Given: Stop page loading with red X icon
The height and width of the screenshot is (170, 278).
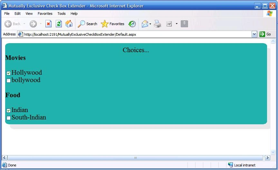Looking at the screenshot, I should (48, 24).
